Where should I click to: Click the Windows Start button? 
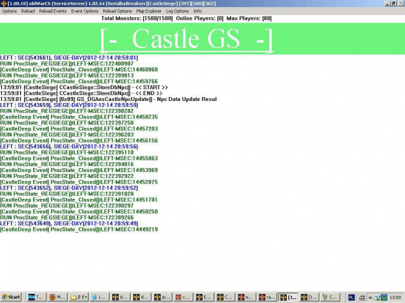(11, 297)
